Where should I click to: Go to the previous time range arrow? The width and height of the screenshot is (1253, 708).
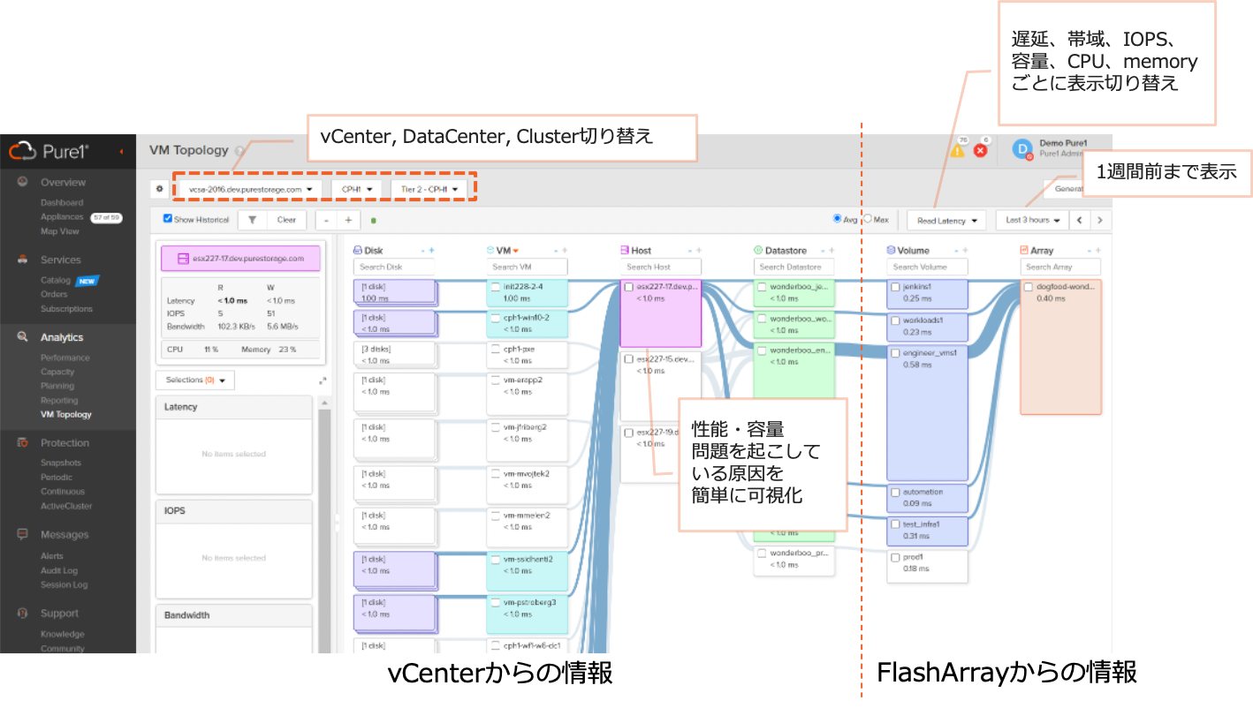click(1079, 220)
